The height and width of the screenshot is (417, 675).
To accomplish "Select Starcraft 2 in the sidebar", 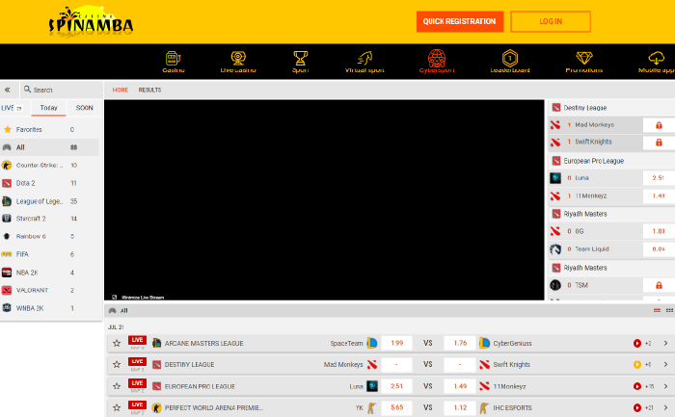I will [49, 219].
